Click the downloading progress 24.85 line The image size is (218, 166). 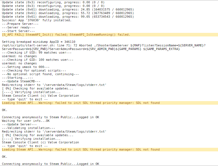point(68,9)
